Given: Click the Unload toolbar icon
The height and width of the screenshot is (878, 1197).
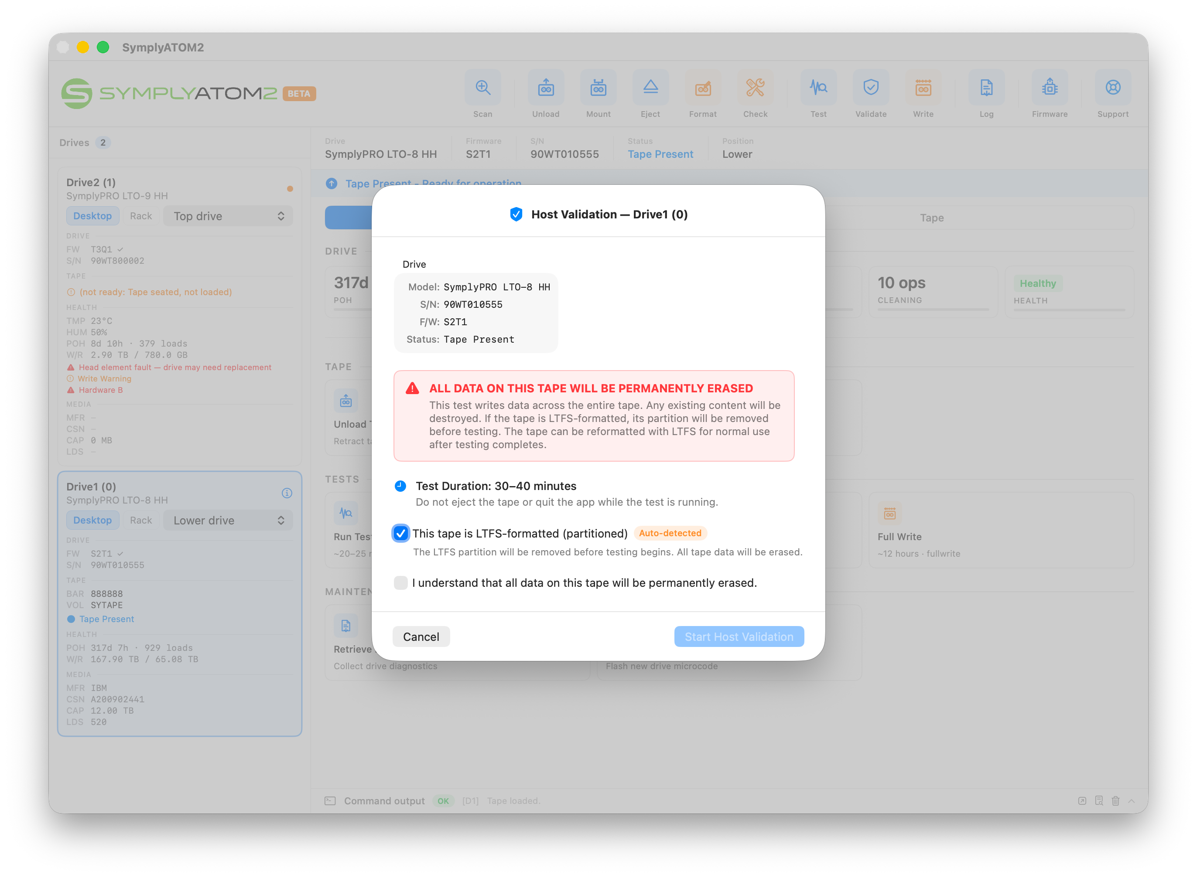Looking at the screenshot, I should point(546,88).
